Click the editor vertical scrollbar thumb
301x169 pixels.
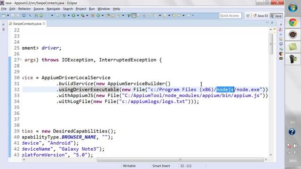tap(271, 44)
